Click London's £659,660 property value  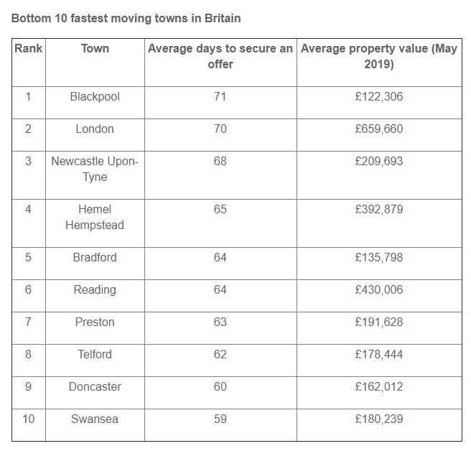[x=378, y=129]
